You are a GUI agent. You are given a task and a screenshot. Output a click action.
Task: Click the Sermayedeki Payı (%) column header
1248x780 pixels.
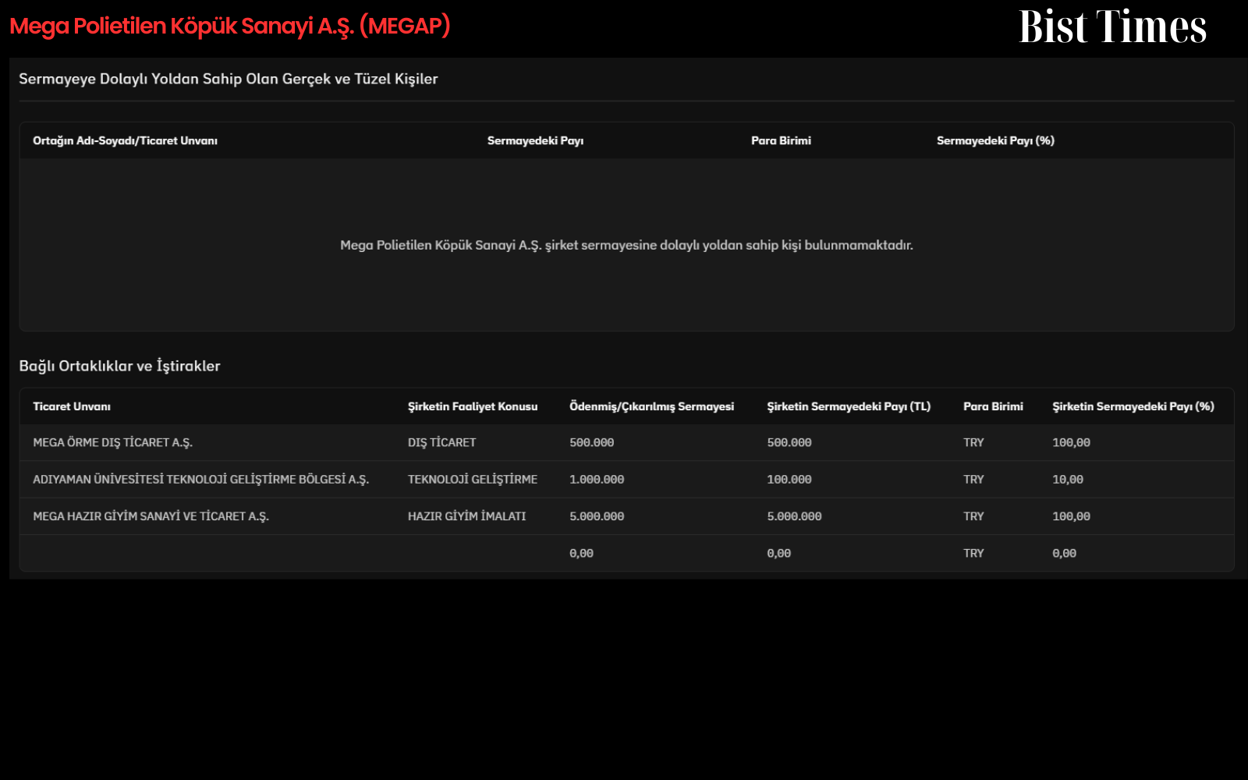(995, 140)
